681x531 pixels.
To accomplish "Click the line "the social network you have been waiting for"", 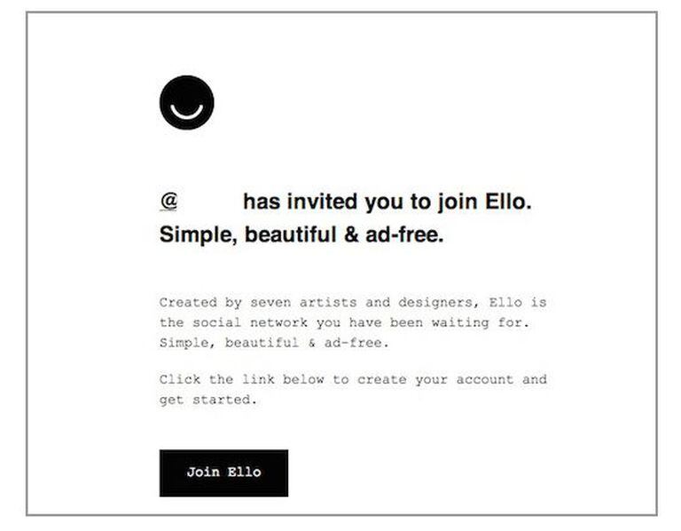I will click(345, 323).
